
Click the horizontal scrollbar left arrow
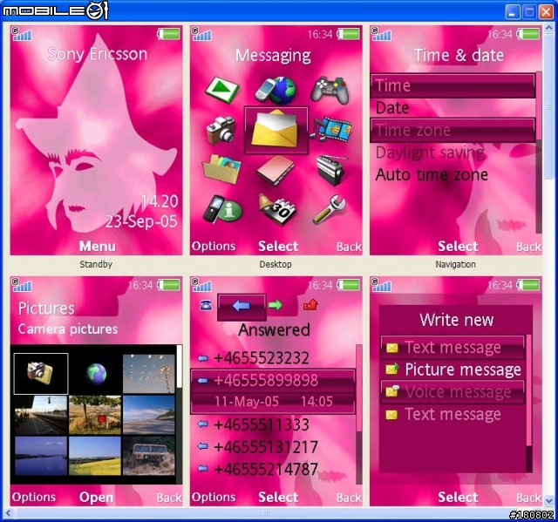click(8, 512)
